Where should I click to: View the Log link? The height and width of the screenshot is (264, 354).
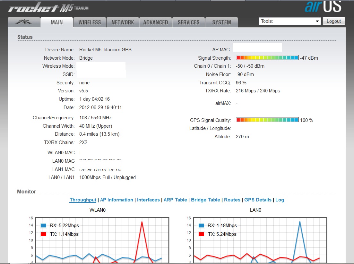click(280, 200)
